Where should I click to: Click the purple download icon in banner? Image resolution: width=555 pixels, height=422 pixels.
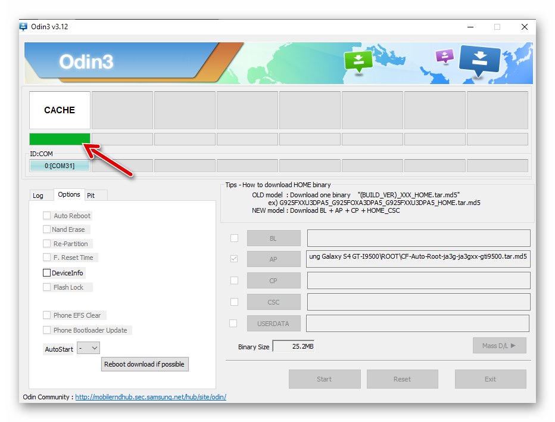[445, 56]
